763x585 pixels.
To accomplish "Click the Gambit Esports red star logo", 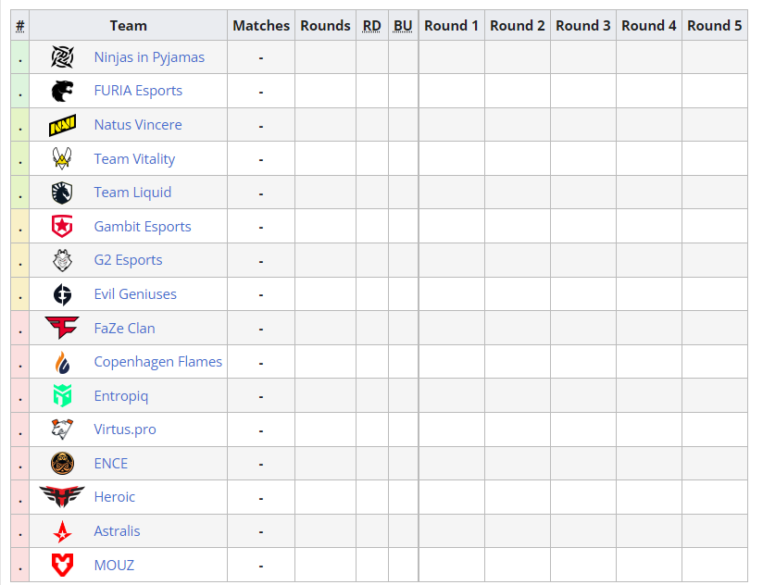I will point(63,227).
